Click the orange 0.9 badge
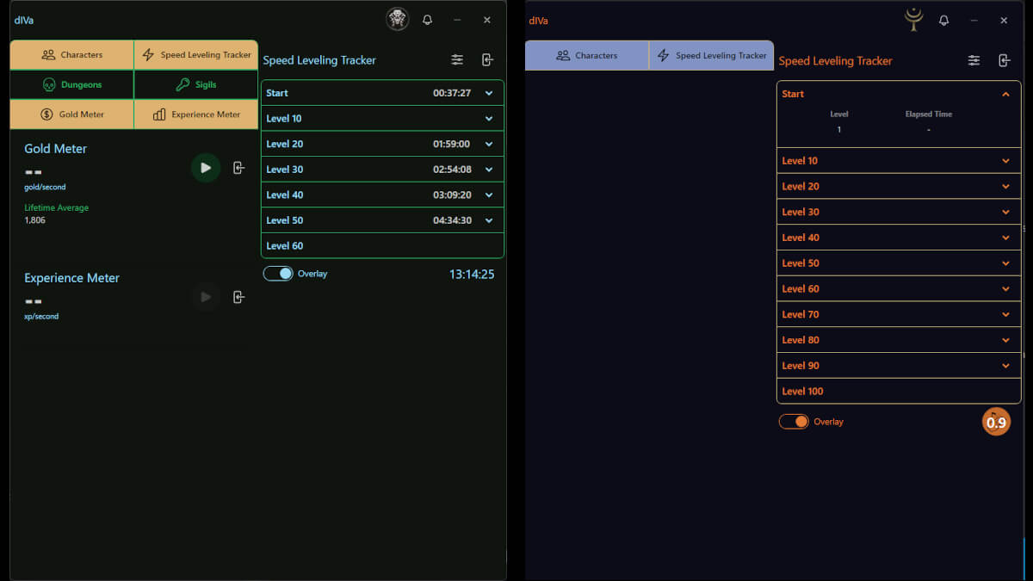The image size is (1033, 581). (996, 423)
